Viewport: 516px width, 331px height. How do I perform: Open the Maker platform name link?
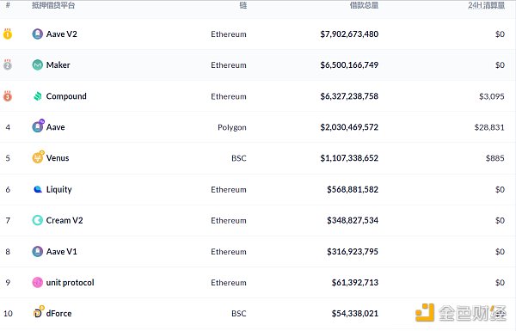[58, 64]
